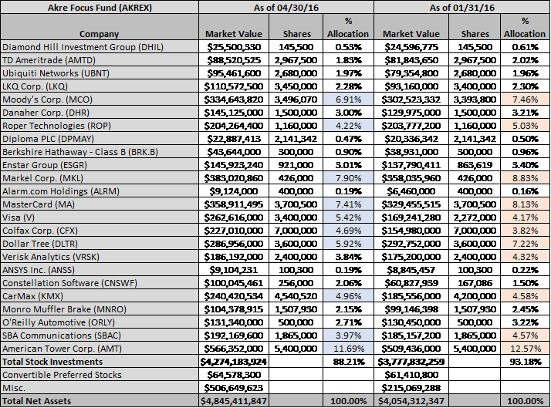The image size is (551, 408).
Task: Select the 'Roper Technologies (ROP)' cell
Action: [100, 126]
